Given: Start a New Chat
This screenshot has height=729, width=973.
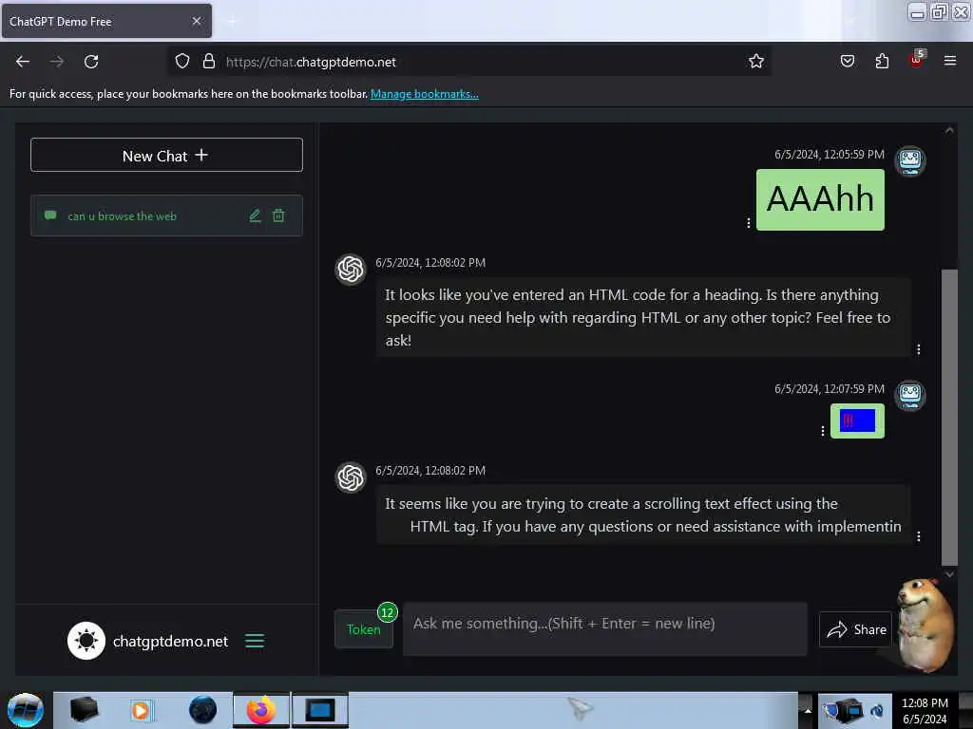Looking at the screenshot, I should (x=166, y=155).
